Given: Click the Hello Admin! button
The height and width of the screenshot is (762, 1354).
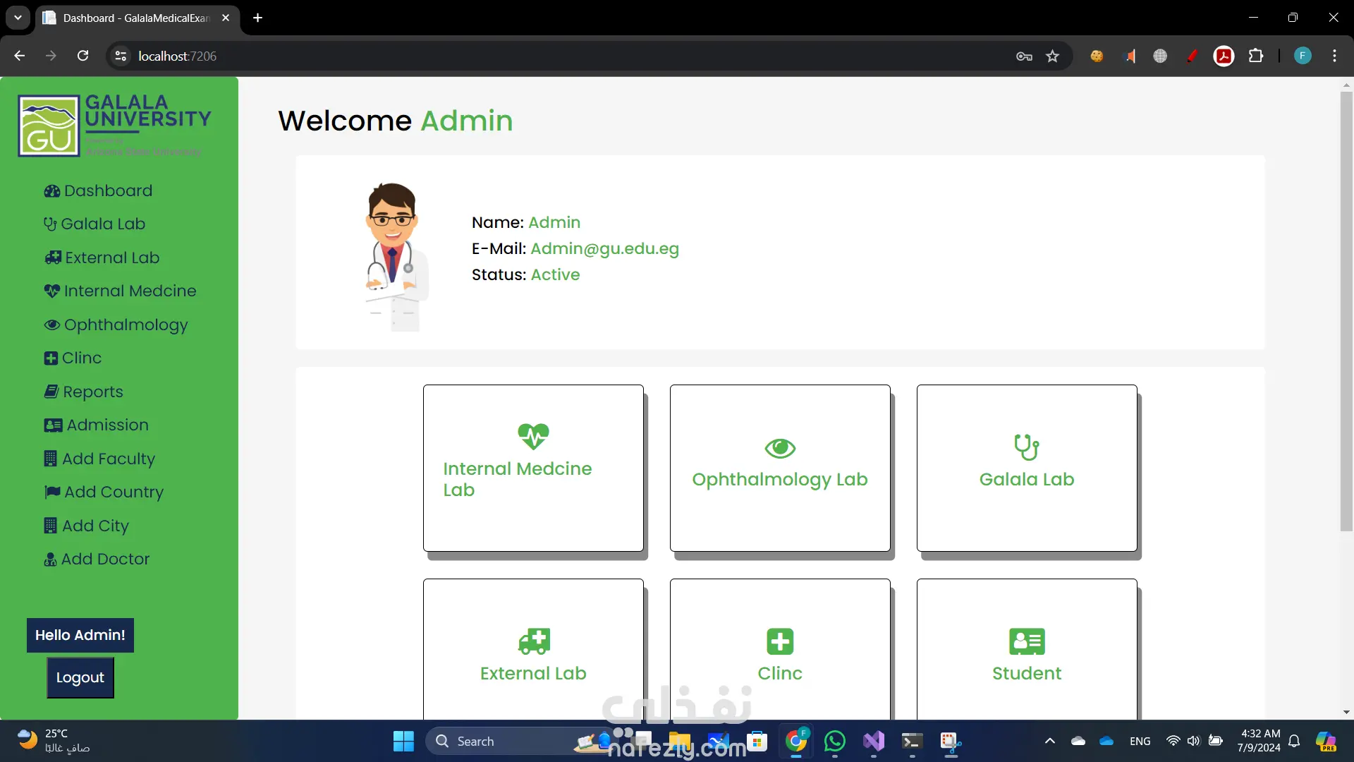Looking at the screenshot, I should click(x=80, y=635).
